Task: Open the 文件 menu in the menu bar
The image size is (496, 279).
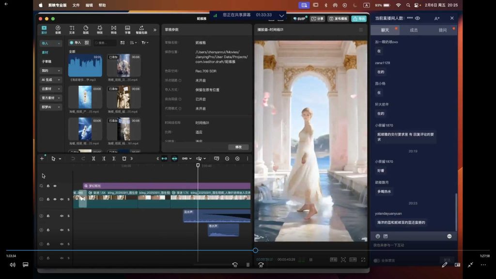Action: coord(76,5)
